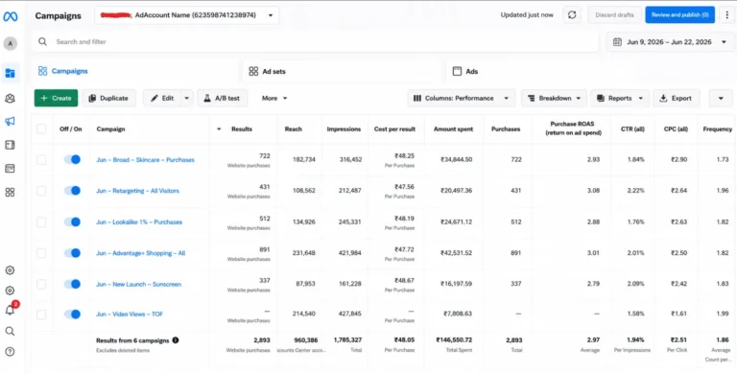
Task: Click the Export button
Action: 677,98
